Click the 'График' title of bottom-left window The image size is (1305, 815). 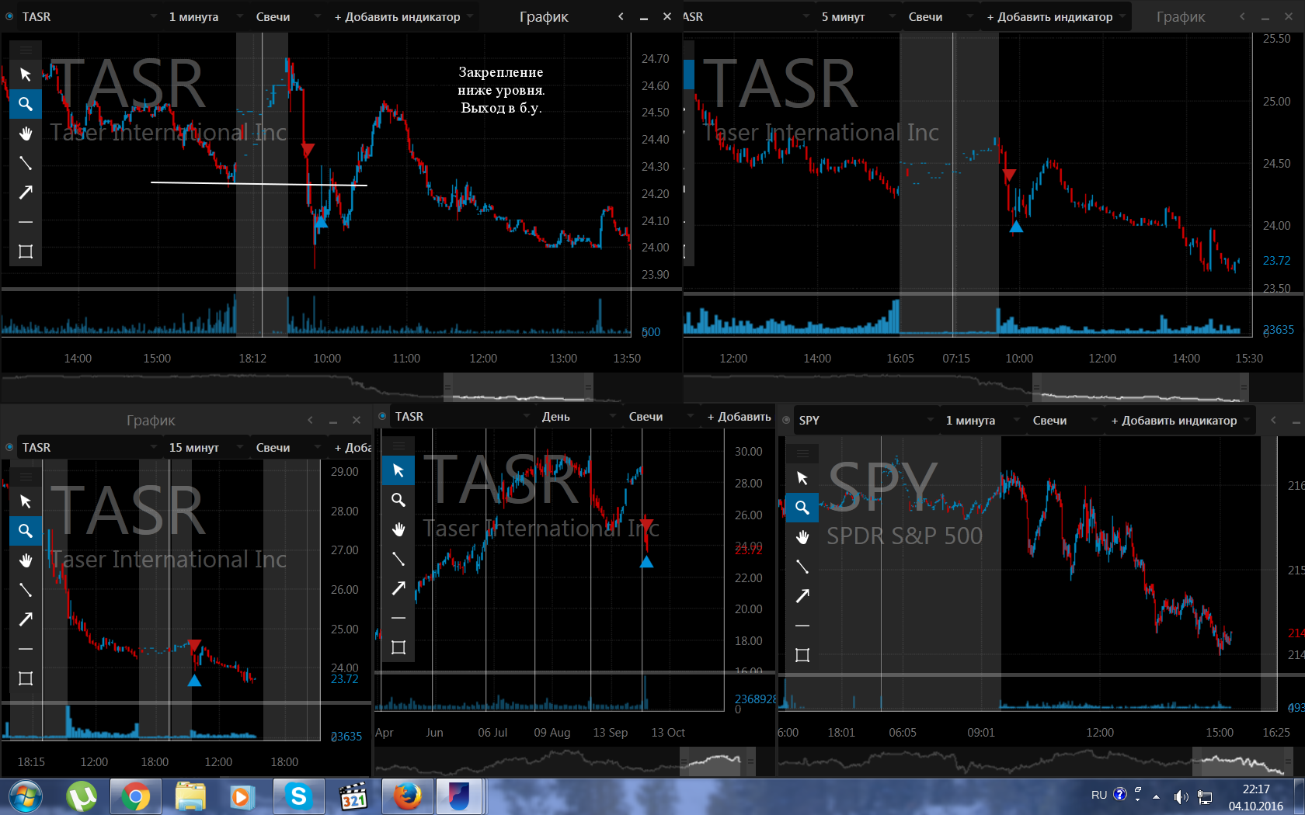(x=151, y=420)
